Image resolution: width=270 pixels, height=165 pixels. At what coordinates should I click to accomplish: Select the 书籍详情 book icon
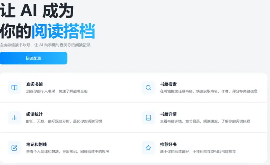[x=148, y=118]
